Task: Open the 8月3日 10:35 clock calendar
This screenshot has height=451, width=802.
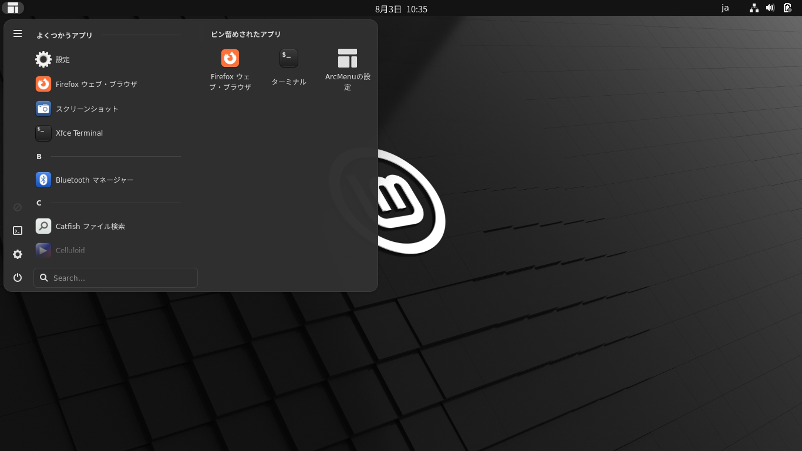Action: (401, 9)
